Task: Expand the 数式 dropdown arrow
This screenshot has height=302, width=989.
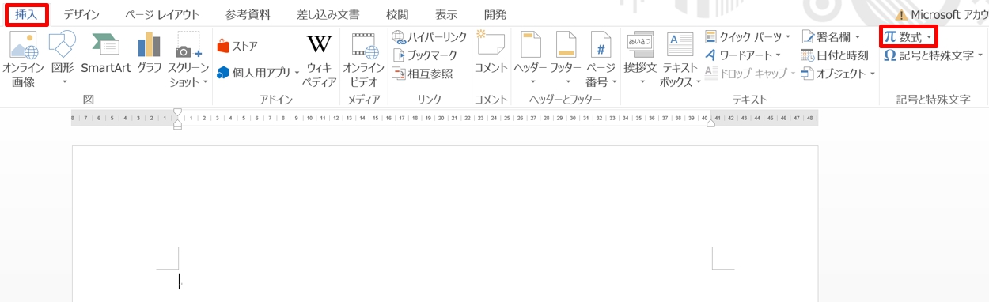Action: coord(929,38)
